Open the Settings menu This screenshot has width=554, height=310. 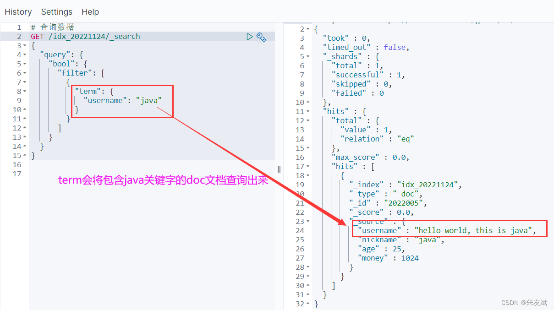(56, 11)
